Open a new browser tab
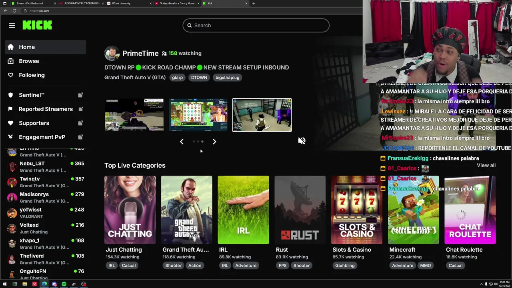 coord(253,3)
